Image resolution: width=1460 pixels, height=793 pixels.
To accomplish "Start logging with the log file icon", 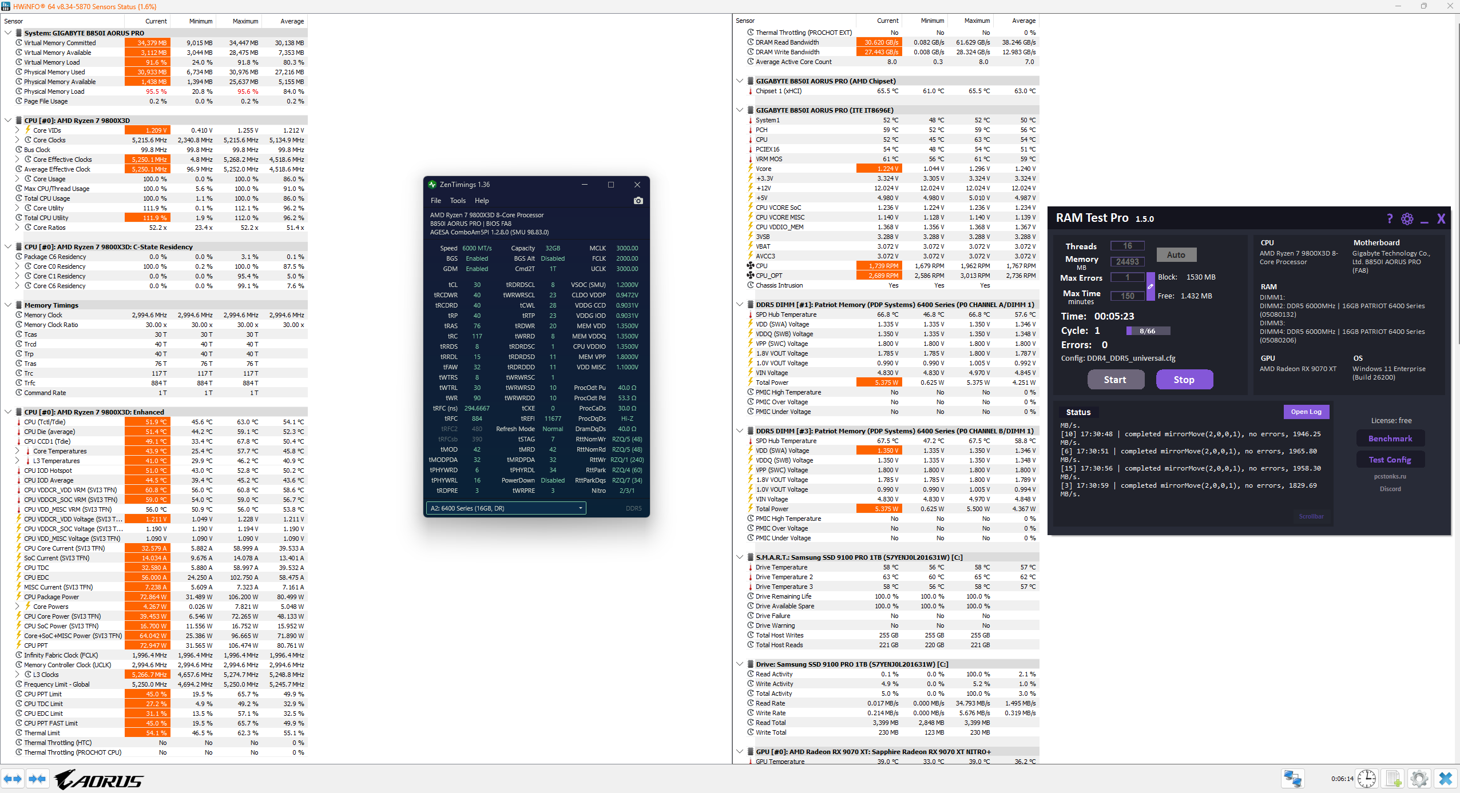I will pyautogui.click(x=1393, y=779).
